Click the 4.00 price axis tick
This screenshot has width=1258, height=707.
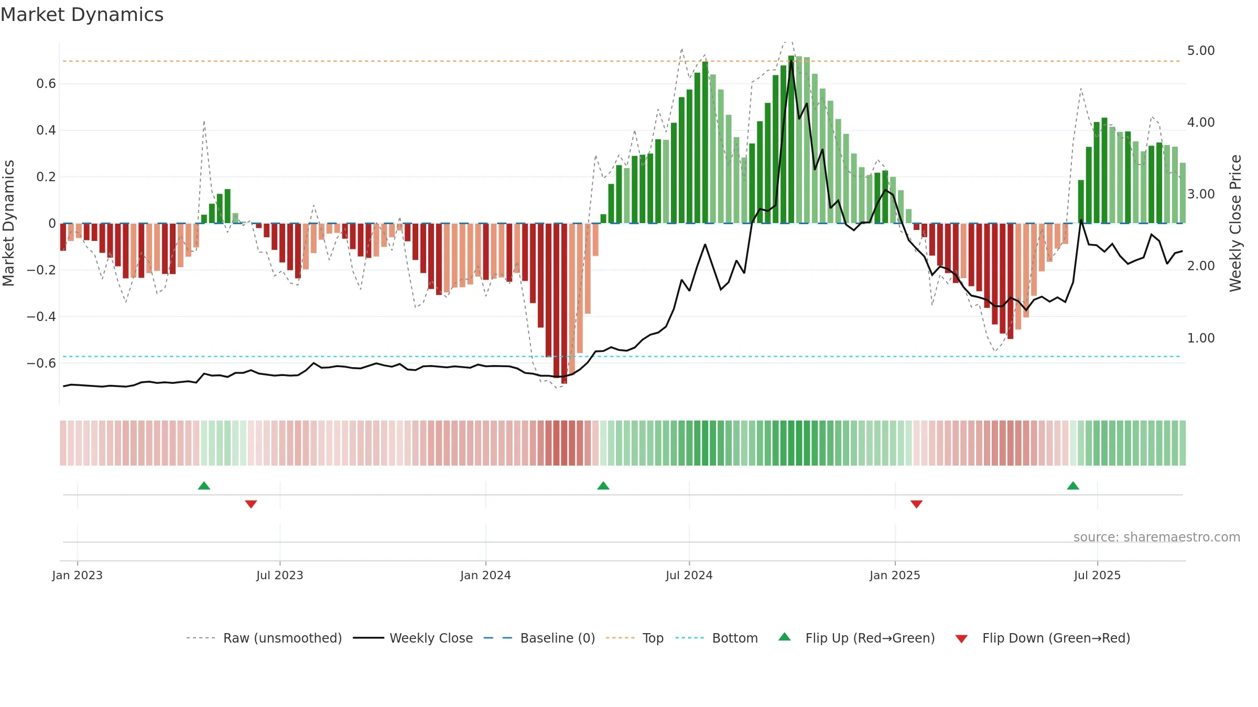click(x=1201, y=123)
